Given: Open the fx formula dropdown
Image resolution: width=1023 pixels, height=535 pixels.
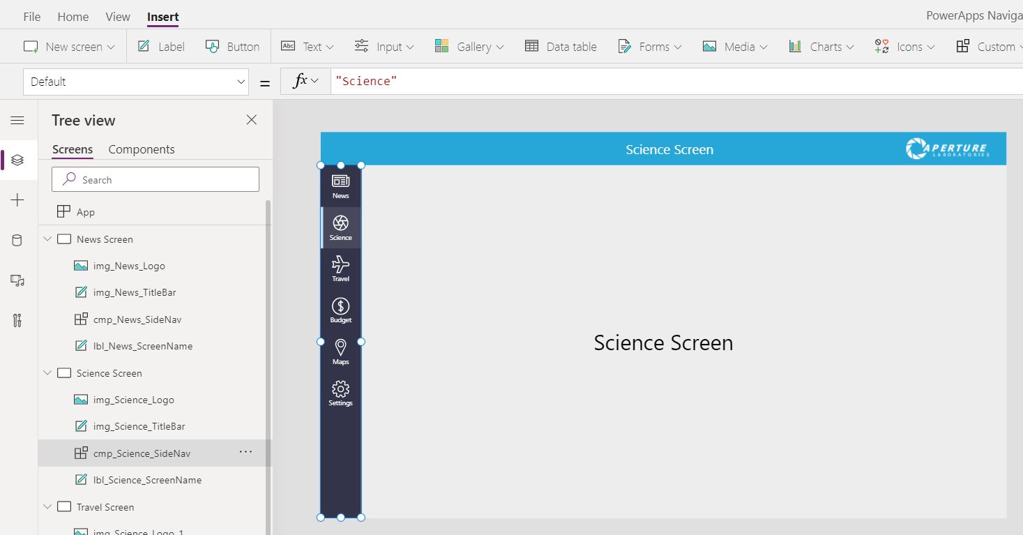Looking at the screenshot, I should click(305, 82).
